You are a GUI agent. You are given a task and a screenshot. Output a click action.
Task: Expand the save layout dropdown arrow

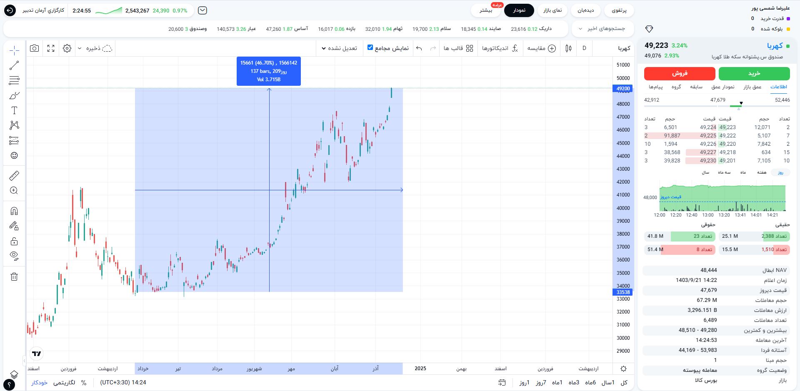(x=80, y=48)
